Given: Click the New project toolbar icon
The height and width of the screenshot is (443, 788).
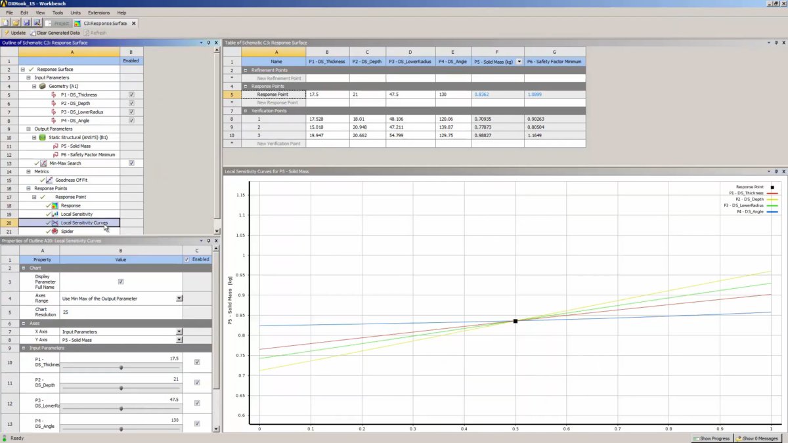Looking at the screenshot, I should tap(6, 23).
